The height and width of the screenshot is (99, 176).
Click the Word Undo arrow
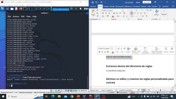coord(96,2)
